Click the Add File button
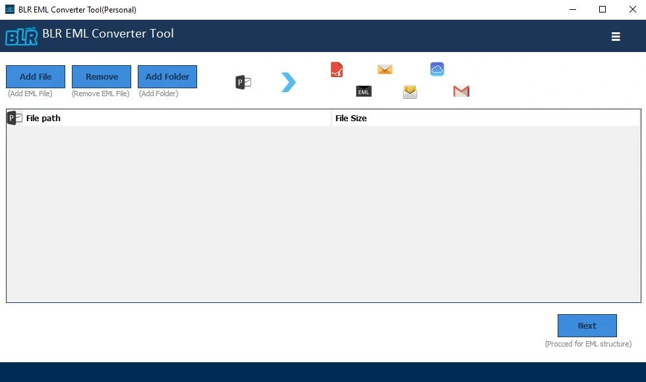 tap(35, 76)
